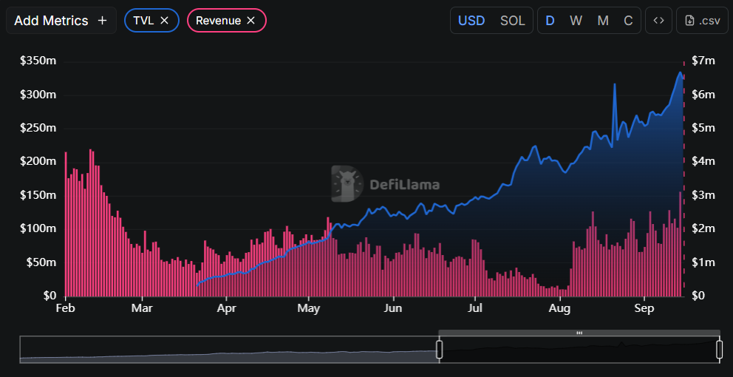Select weekly (W) interval
The height and width of the screenshot is (377, 733).
(x=576, y=21)
